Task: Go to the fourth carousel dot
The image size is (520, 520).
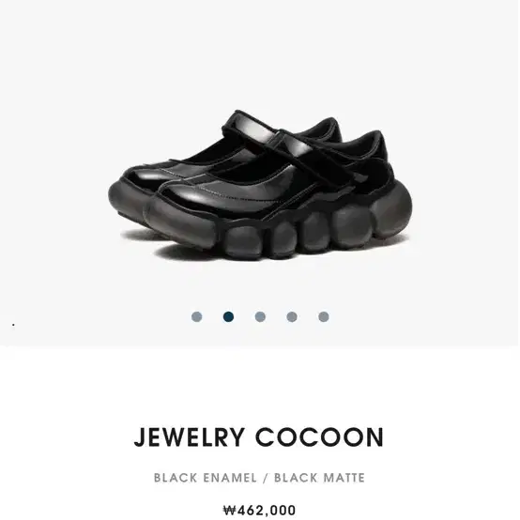Action: pyautogui.click(x=292, y=316)
